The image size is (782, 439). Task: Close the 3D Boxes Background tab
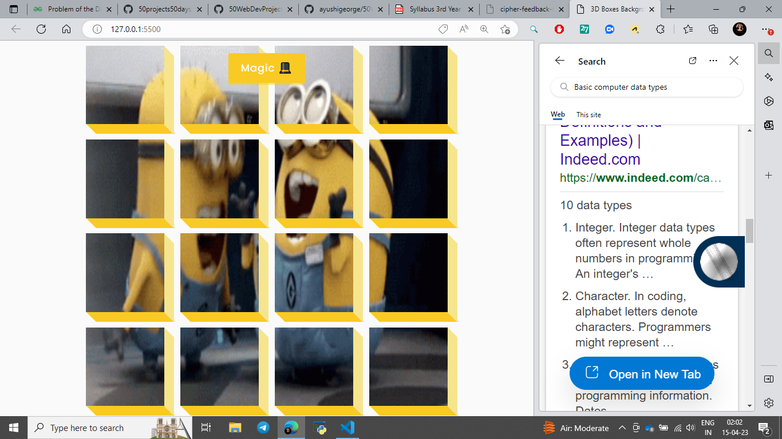coord(651,9)
